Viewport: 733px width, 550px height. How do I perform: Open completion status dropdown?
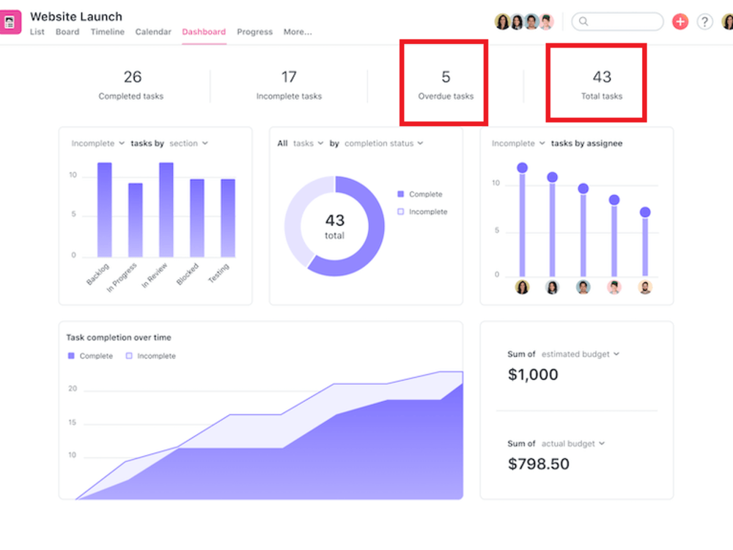pos(384,143)
